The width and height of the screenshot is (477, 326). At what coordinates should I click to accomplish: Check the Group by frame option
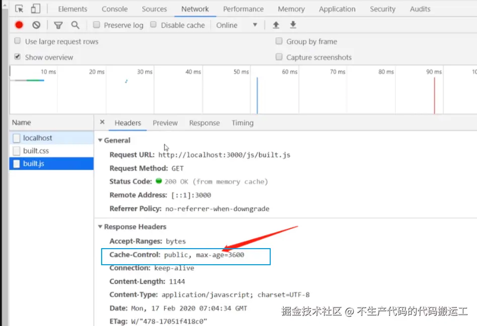pos(279,41)
